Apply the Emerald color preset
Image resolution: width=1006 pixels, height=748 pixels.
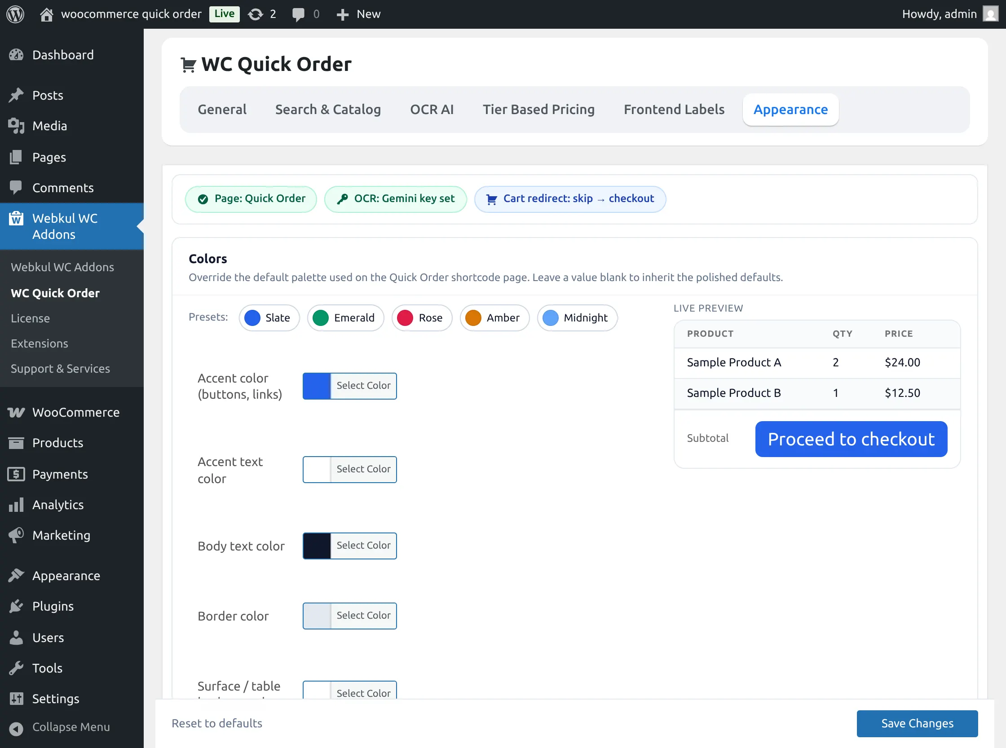[x=346, y=317]
